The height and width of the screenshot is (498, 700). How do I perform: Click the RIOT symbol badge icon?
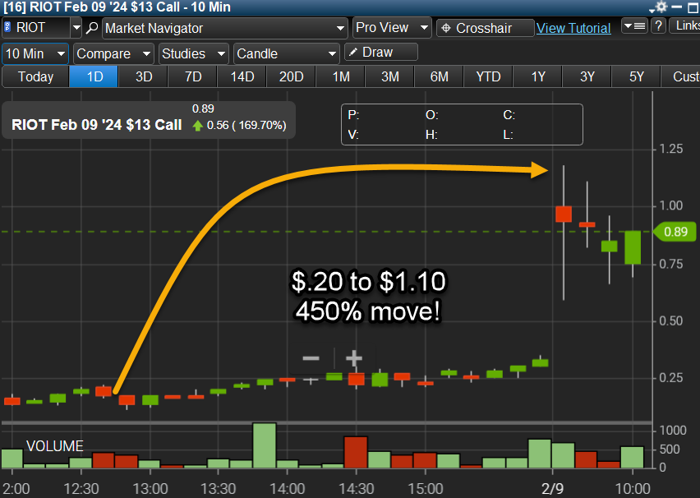point(7,27)
